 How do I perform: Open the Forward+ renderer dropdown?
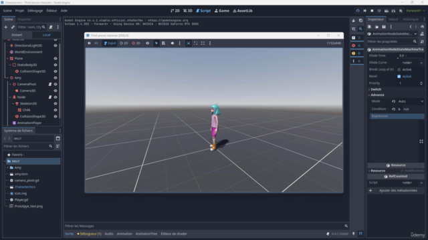[x=415, y=11]
